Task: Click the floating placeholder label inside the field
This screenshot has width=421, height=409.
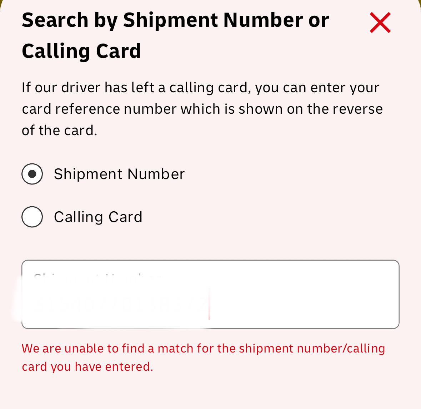Action: click(97, 278)
